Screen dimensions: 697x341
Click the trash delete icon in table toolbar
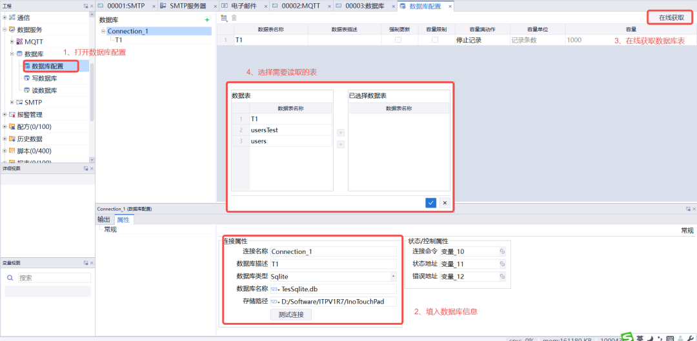click(x=234, y=18)
